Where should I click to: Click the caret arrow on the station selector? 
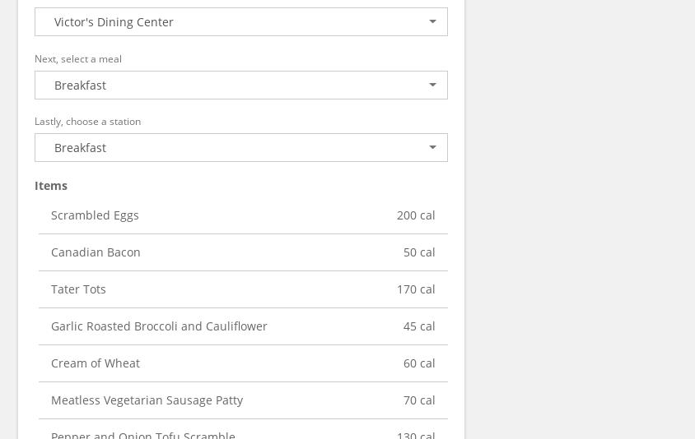pos(432,148)
